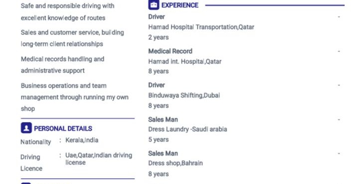361x184 pixels.
Task: Click the first Driver job title
Action: (x=157, y=17)
